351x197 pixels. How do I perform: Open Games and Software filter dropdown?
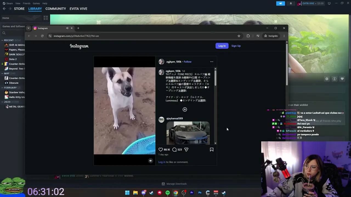(13, 26)
